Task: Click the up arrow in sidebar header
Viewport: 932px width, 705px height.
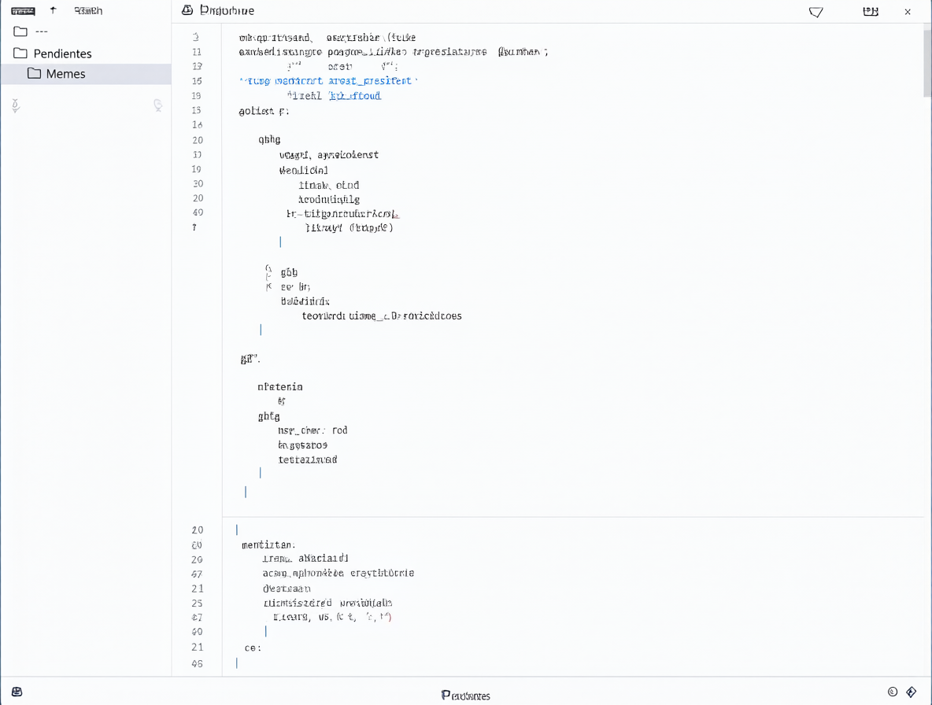Action: click(x=54, y=10)
